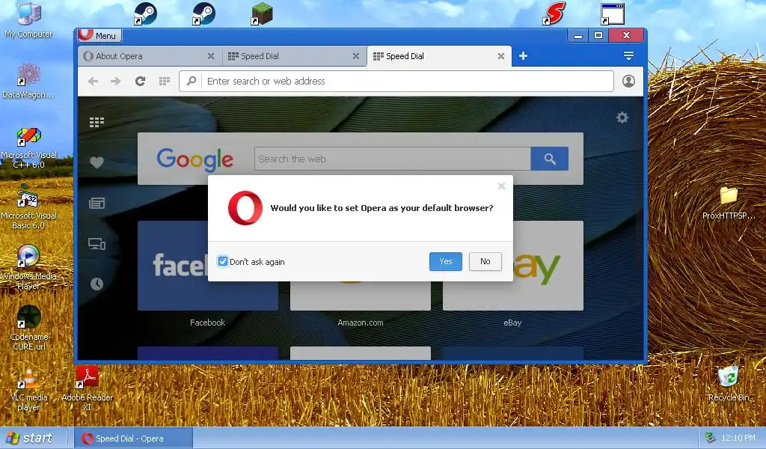Go forward with the forward arrow
Screen dimensions: 766x449
click(x=116, y=81)
